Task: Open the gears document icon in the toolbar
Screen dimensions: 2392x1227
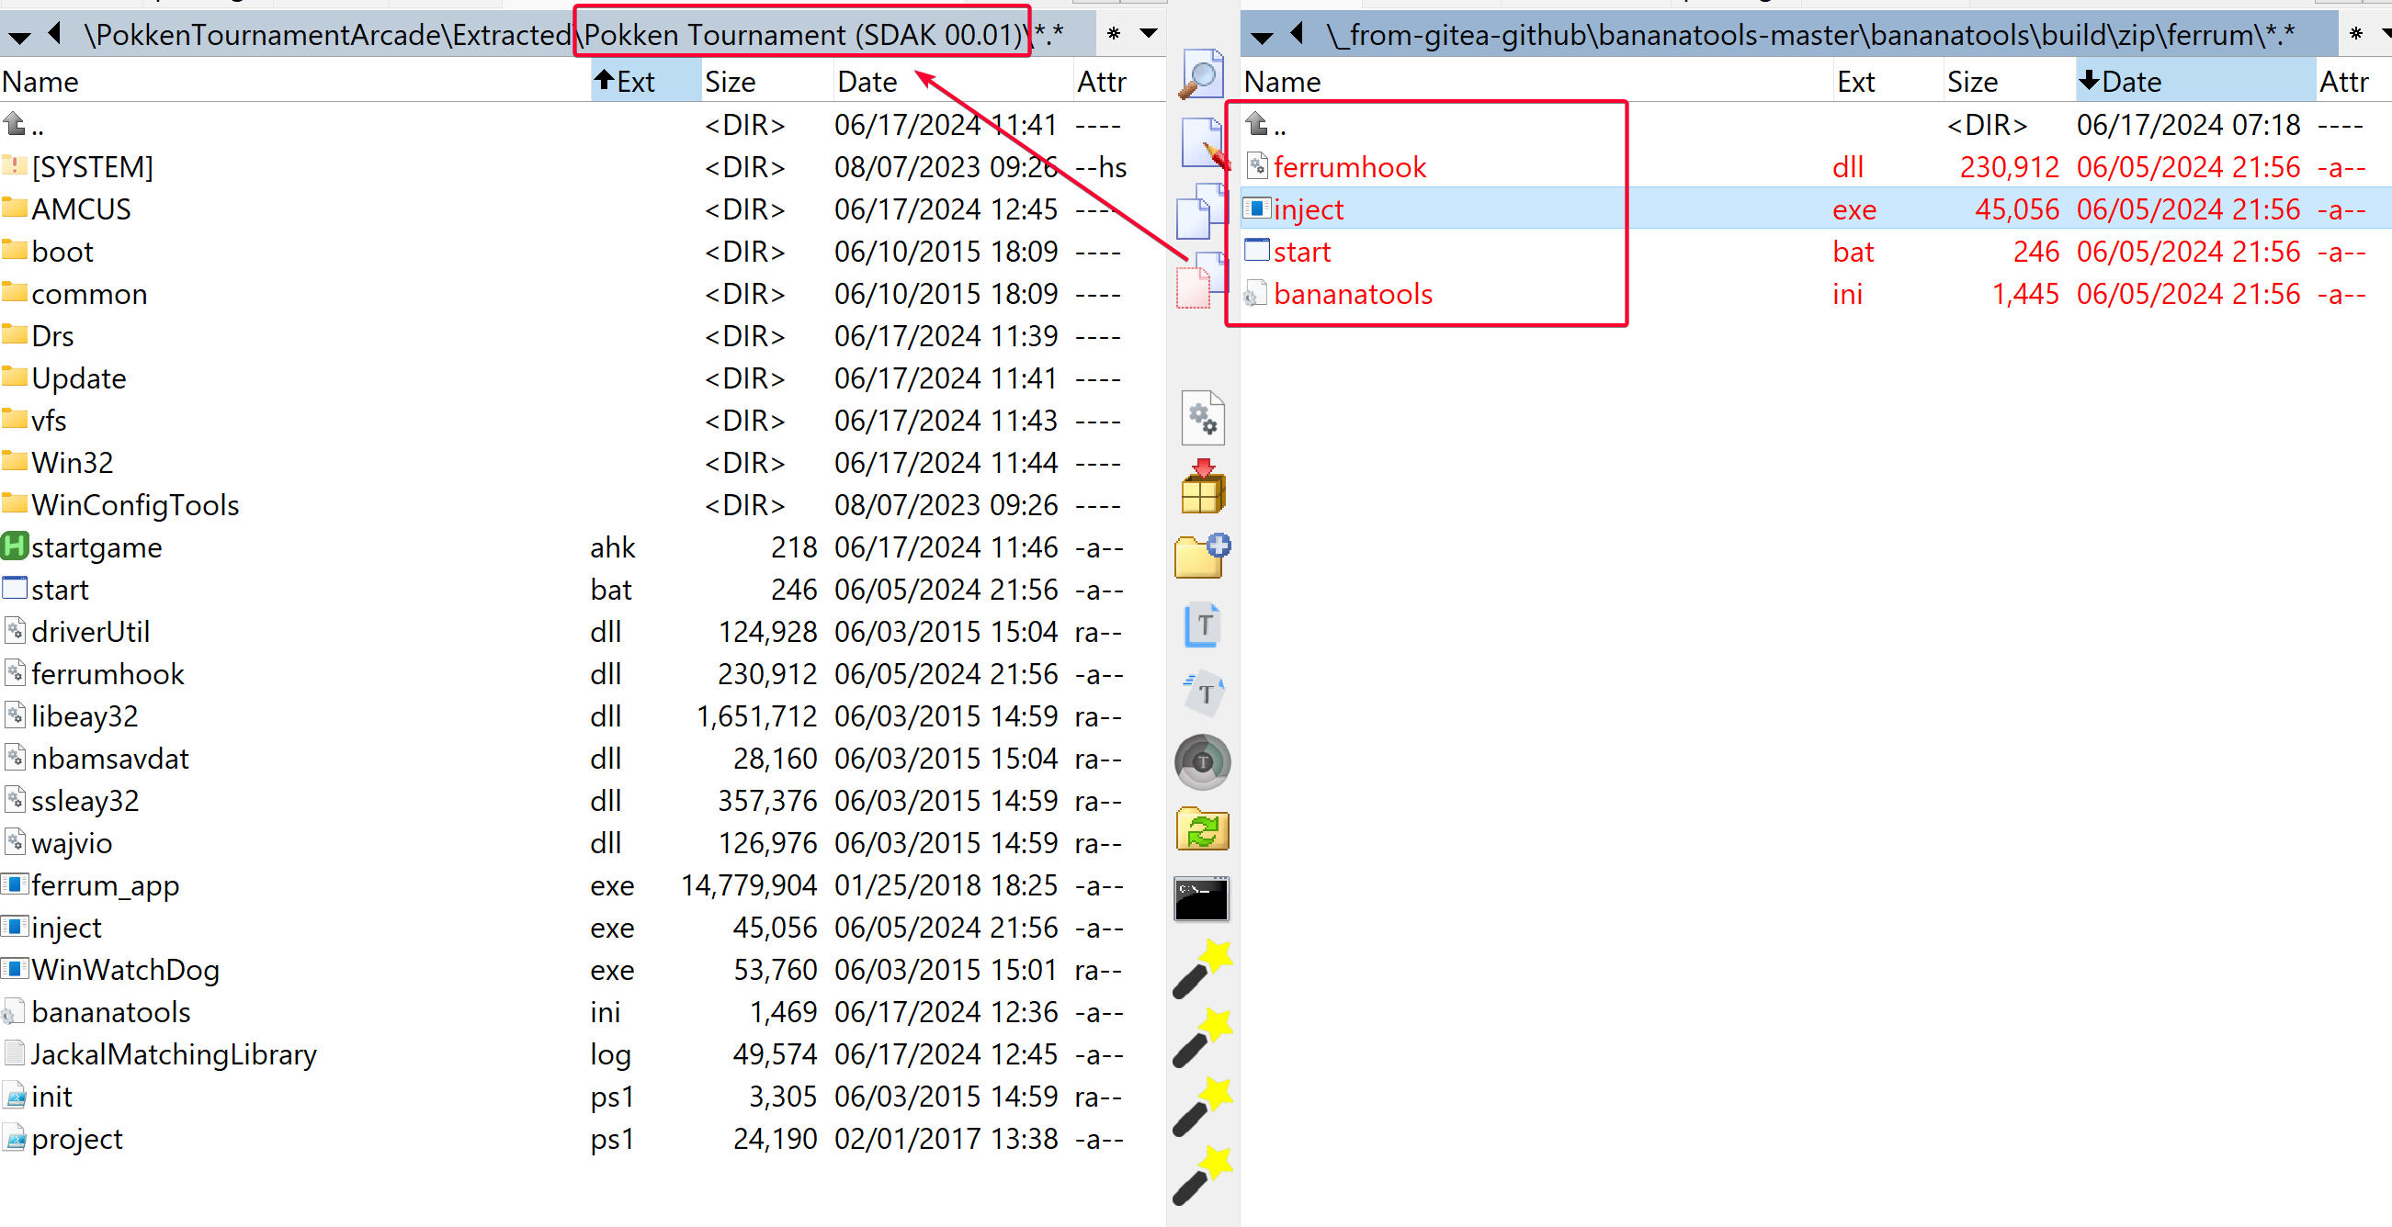Action: coord(1204,418)
